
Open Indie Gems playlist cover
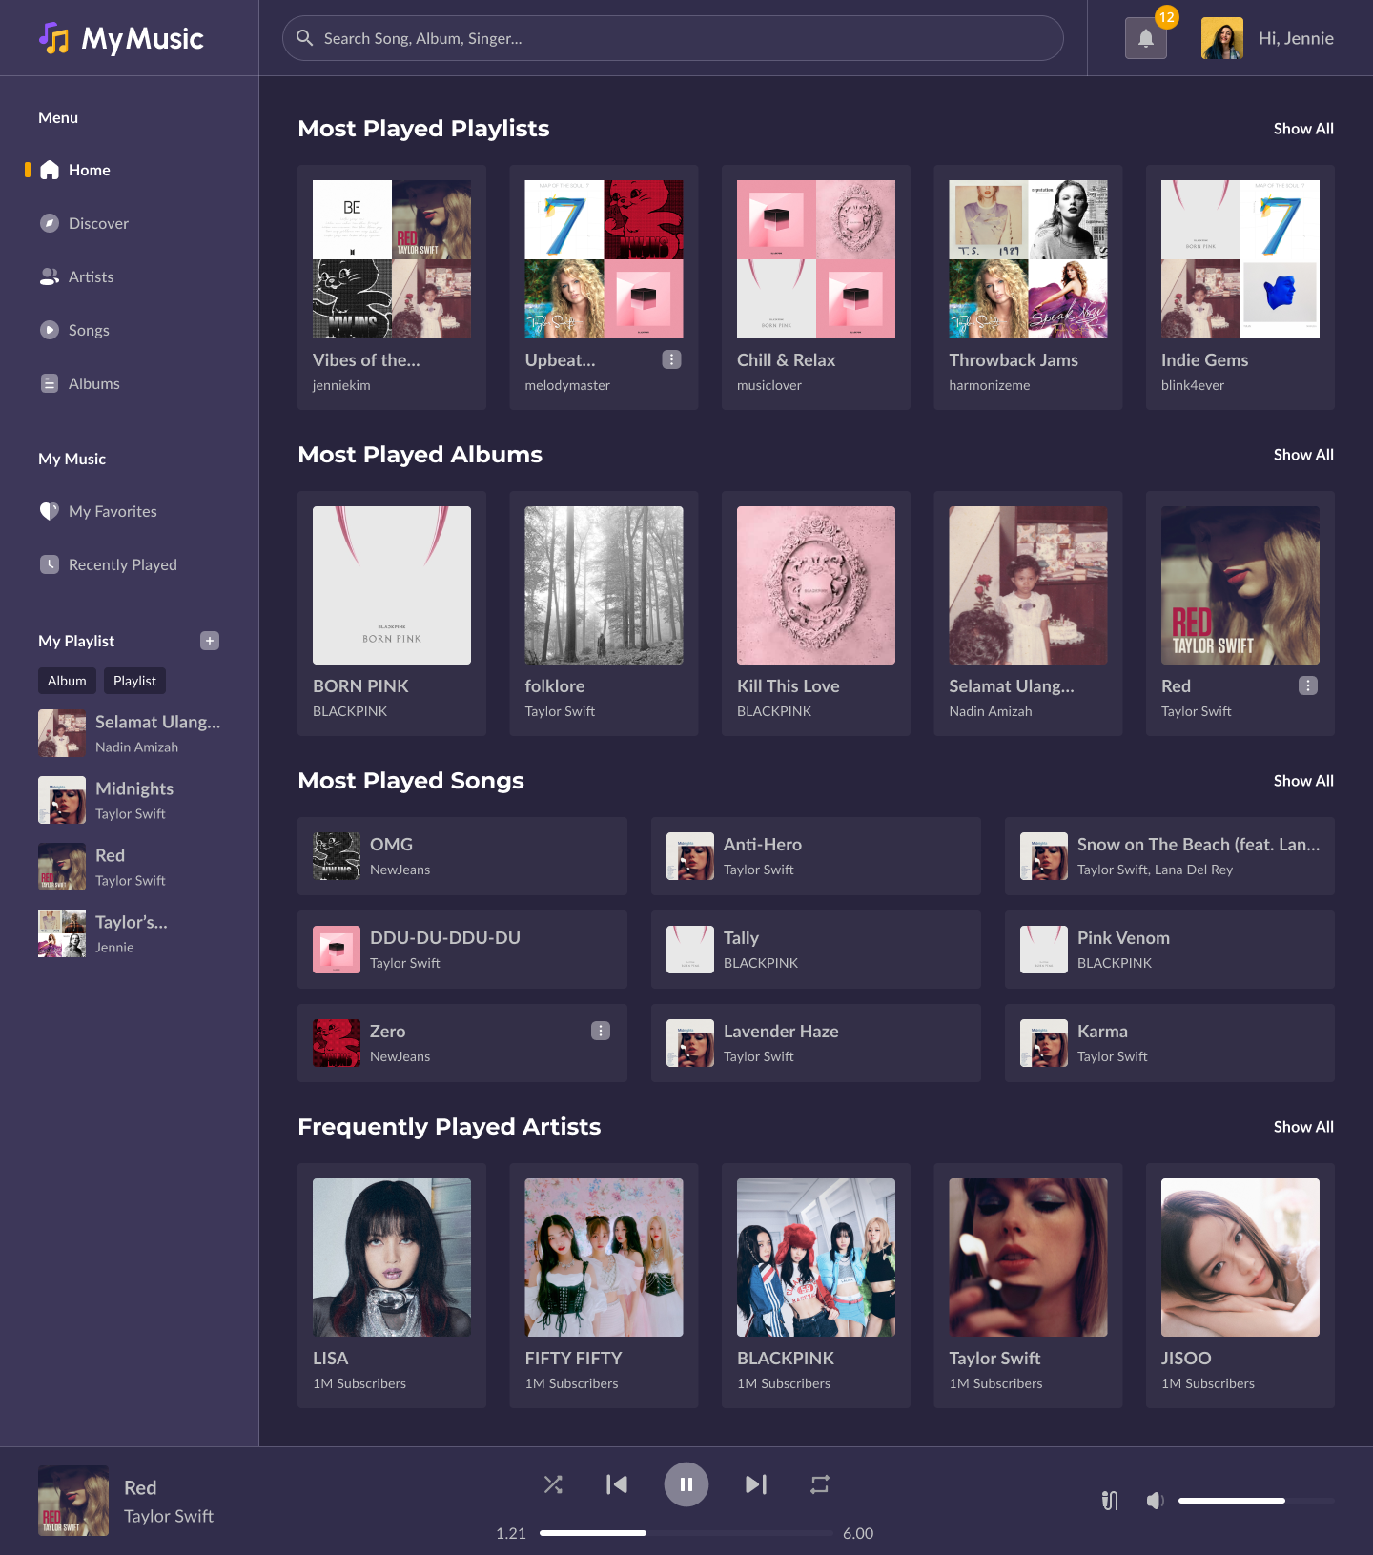(1240, 259)
